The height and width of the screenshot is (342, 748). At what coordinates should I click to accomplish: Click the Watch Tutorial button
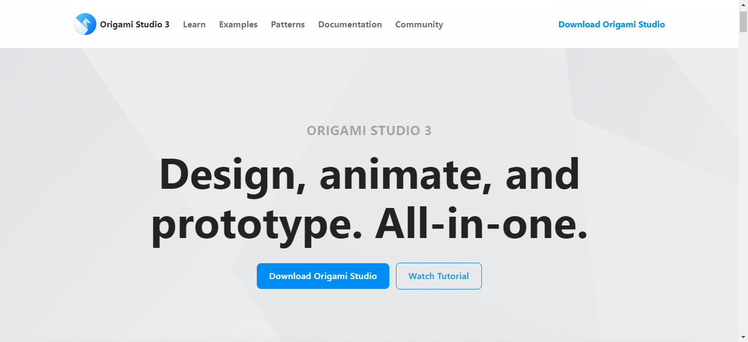tap(439, 276)
